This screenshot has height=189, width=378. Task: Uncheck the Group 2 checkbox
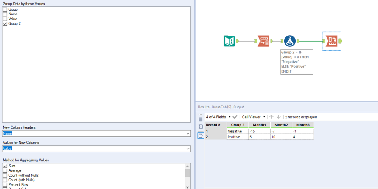(x=5, y=23)
